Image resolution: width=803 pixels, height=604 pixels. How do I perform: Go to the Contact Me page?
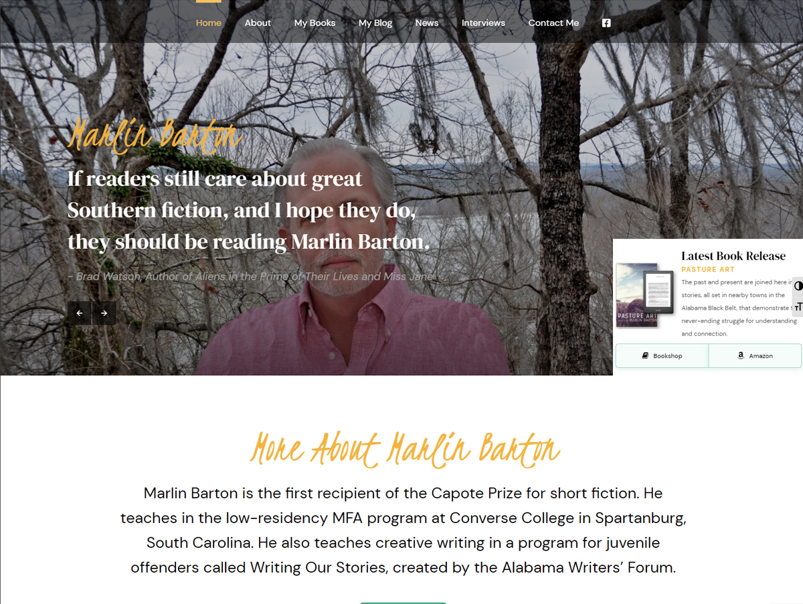point(553,23)
